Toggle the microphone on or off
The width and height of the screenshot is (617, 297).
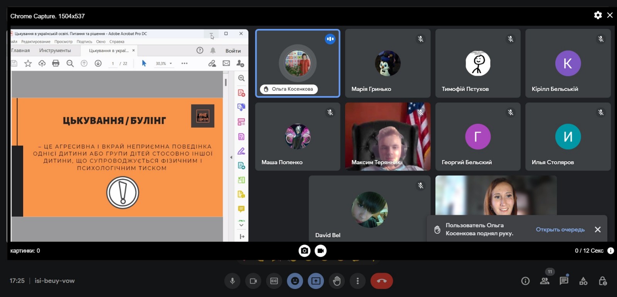pyautogui.click(x=233, y=281)
